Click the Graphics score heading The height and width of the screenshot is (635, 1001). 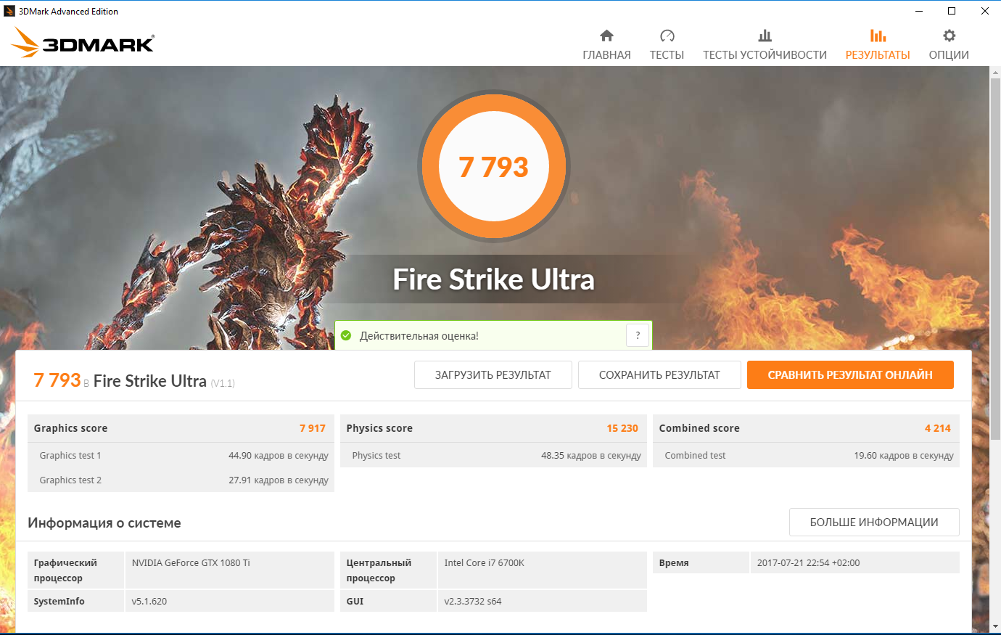tap(70, 428)
